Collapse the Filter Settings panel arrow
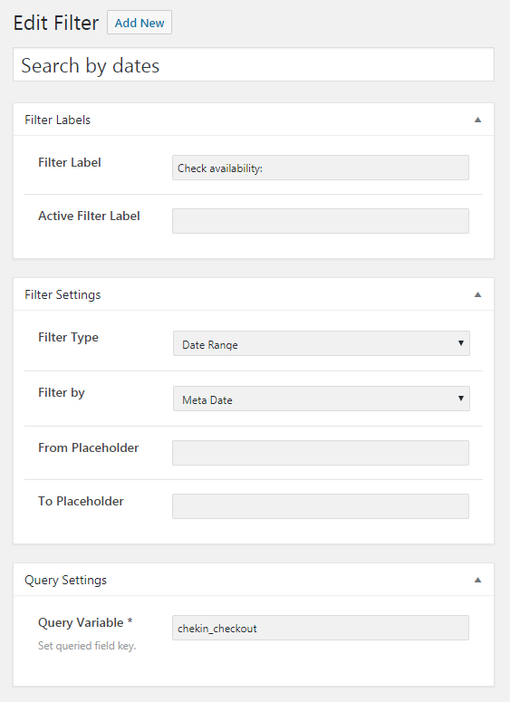 tap(477, 294)
